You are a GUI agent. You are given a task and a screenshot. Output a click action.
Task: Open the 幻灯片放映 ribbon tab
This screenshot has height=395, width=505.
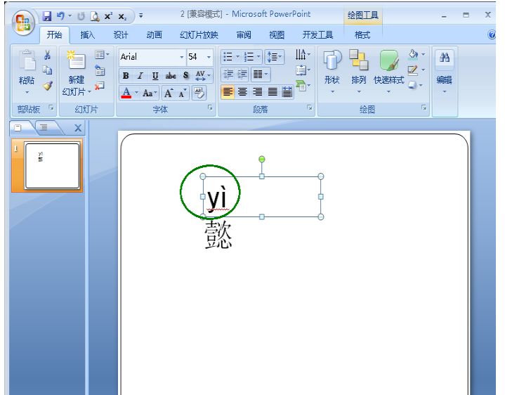point(199,35)
